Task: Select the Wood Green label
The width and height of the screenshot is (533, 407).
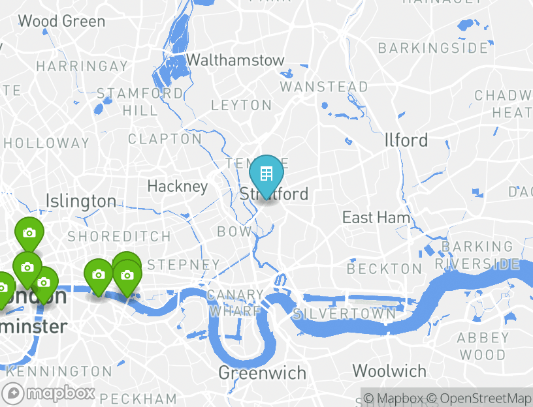Action: click(61, 22)
